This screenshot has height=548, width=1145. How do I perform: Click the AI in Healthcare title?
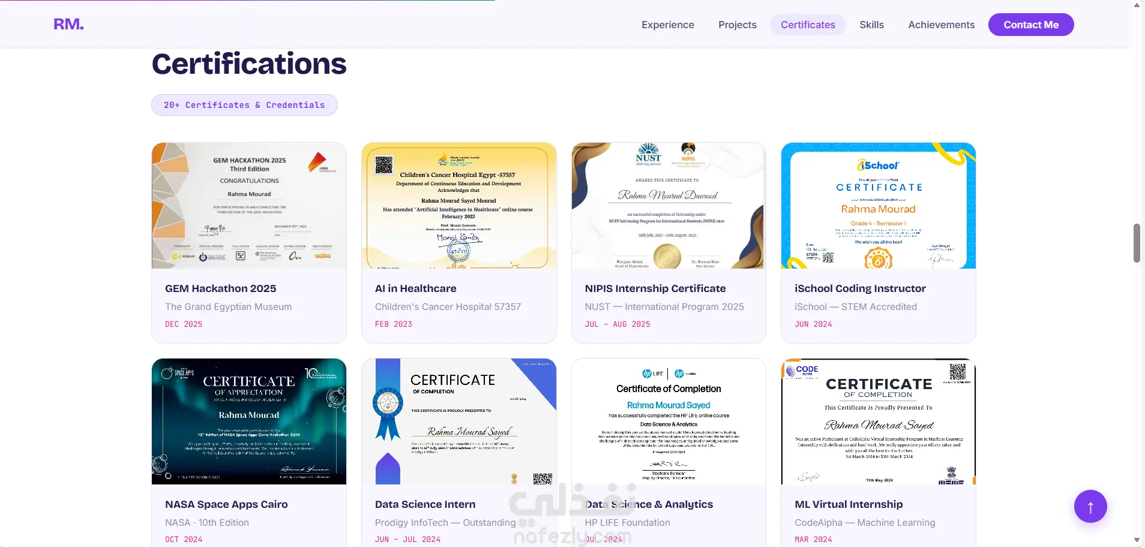pyautogui.click(x=416, y=288)
